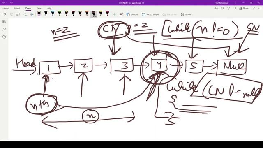Screen dimensions: 263x148
Task: Open the feed notes pane icon
Action: [x=222, y=8]
